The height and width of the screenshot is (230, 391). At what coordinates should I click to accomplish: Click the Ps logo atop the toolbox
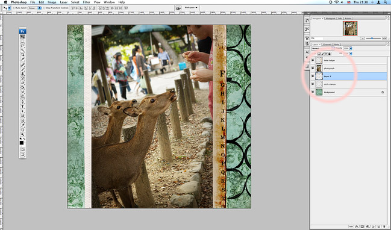[22, 31]
